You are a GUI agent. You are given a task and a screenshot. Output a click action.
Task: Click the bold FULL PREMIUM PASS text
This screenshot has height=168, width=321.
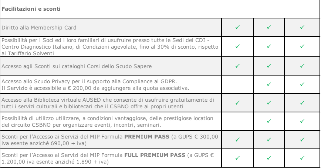(x=155, y=155)
